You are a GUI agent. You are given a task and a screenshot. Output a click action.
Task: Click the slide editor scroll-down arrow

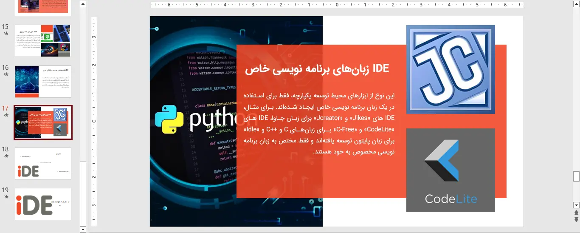tap(576, 205)
